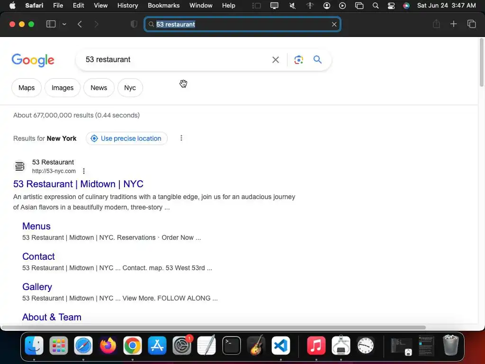Open the Gallery sitelink
This screenshot has height=364, width=485.
pyautogui.click(x=37, y=287)
